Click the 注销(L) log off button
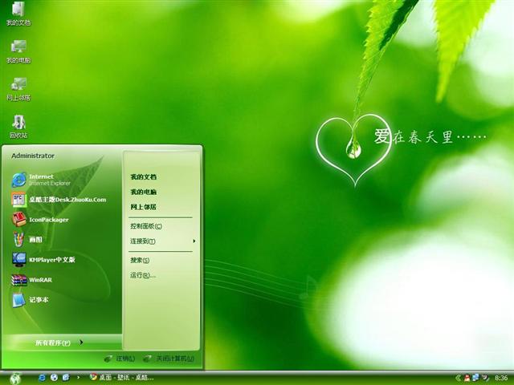 (x=120, y=359)
